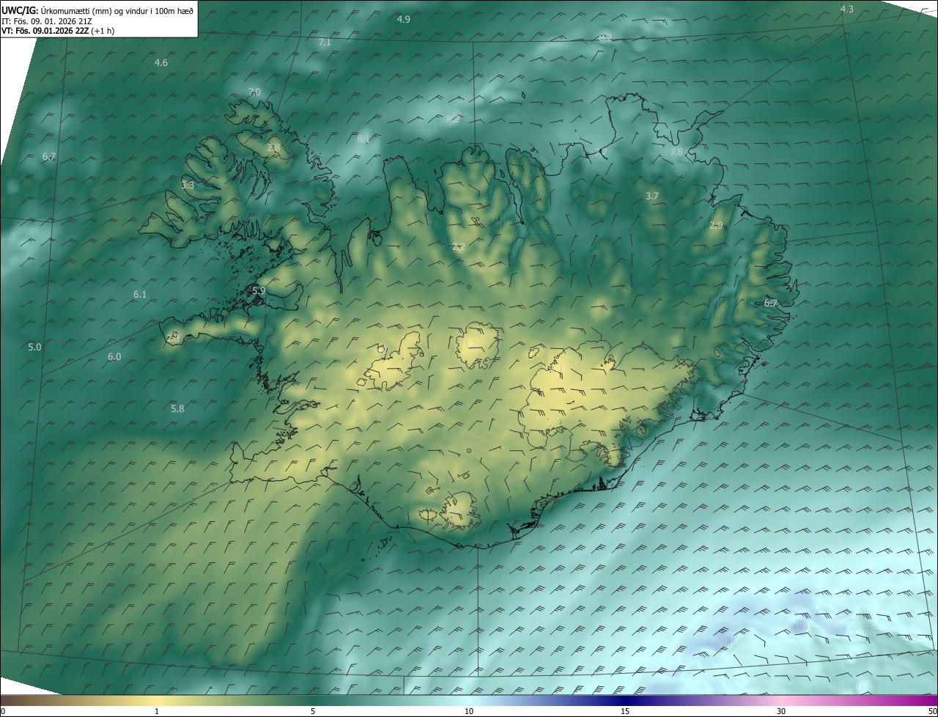This screenshot has width=938, height=717.
Task: Click the map value label 3.7
Action: click(652, 196)
